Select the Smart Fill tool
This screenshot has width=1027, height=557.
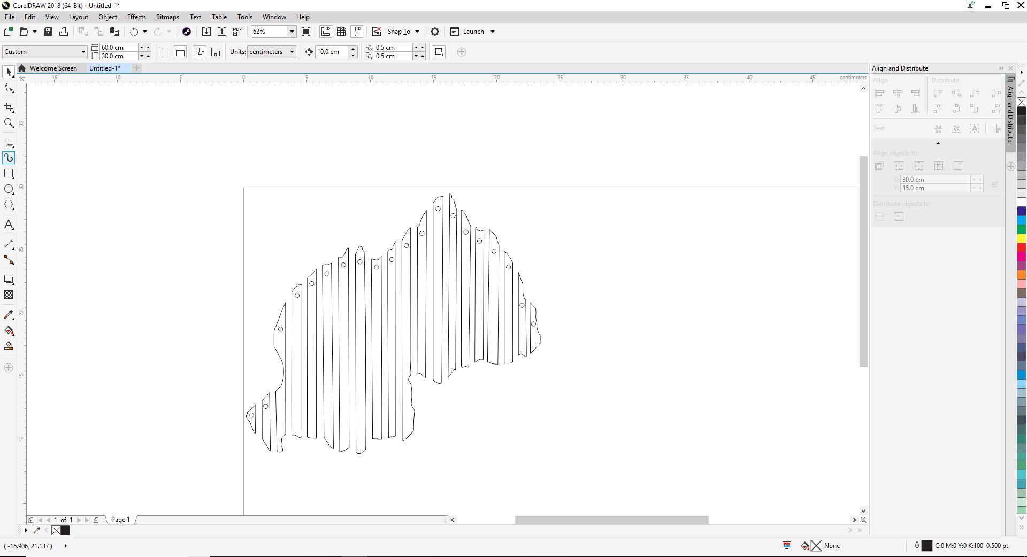[x=9, y=346]
